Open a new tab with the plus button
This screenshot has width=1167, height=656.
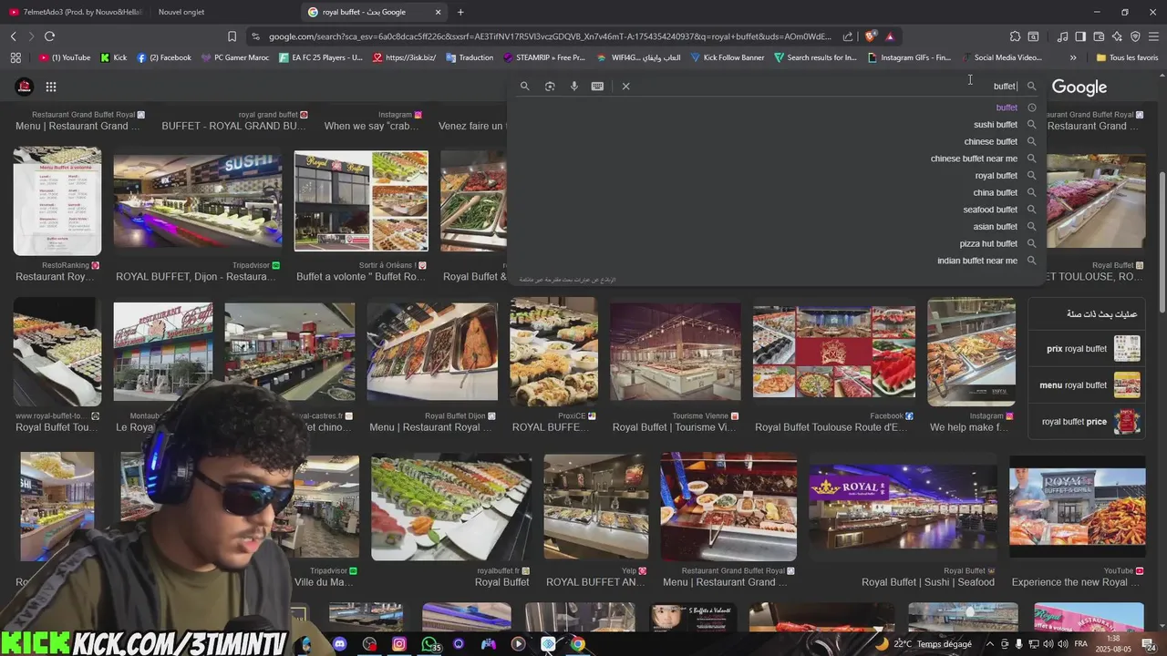[460, 12]
